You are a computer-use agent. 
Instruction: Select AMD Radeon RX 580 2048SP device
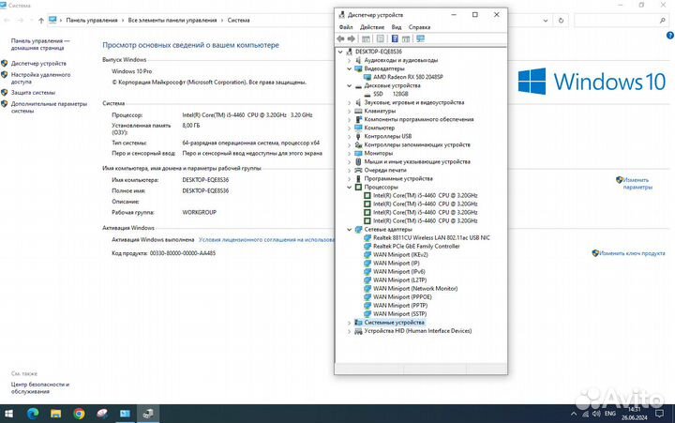click(408, 77)
